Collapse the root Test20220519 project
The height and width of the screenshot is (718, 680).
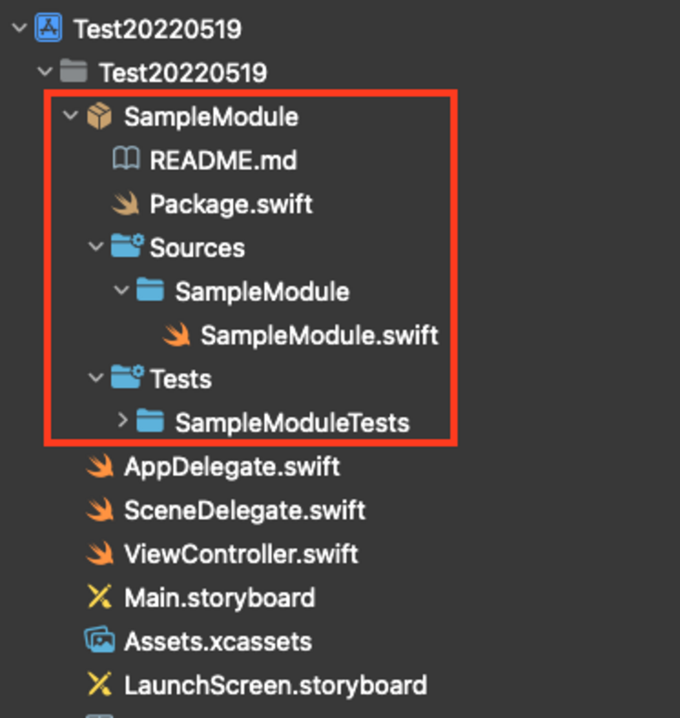pos(19,28)
